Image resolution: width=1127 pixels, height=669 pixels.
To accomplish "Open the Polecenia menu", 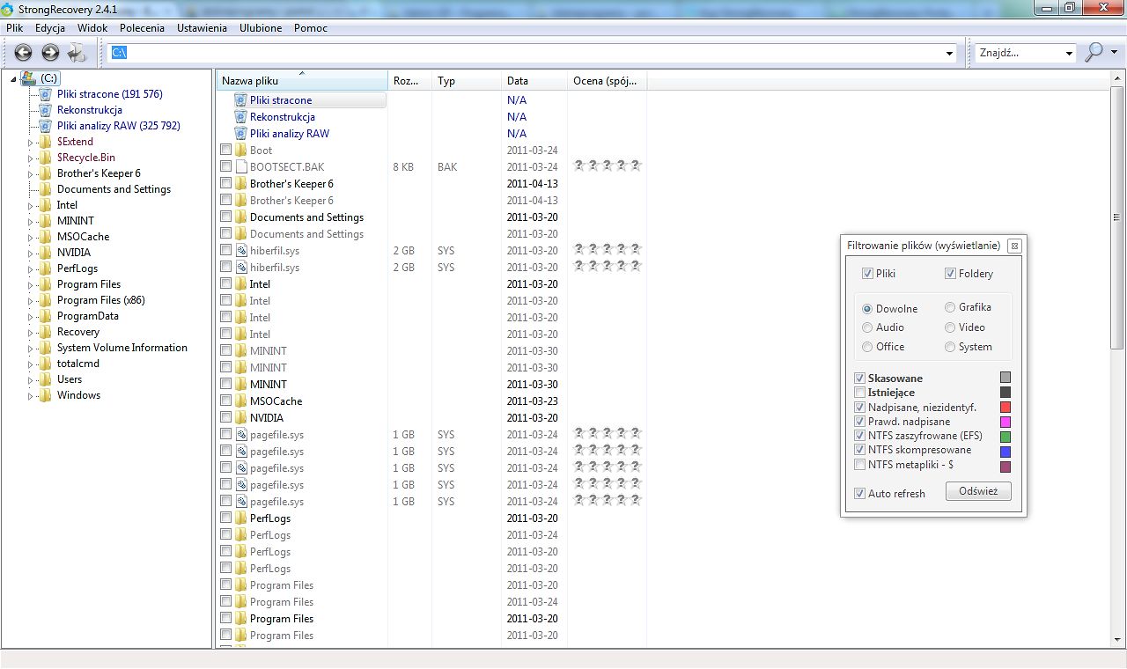I will pyautogui.click(x=142, y=28).
